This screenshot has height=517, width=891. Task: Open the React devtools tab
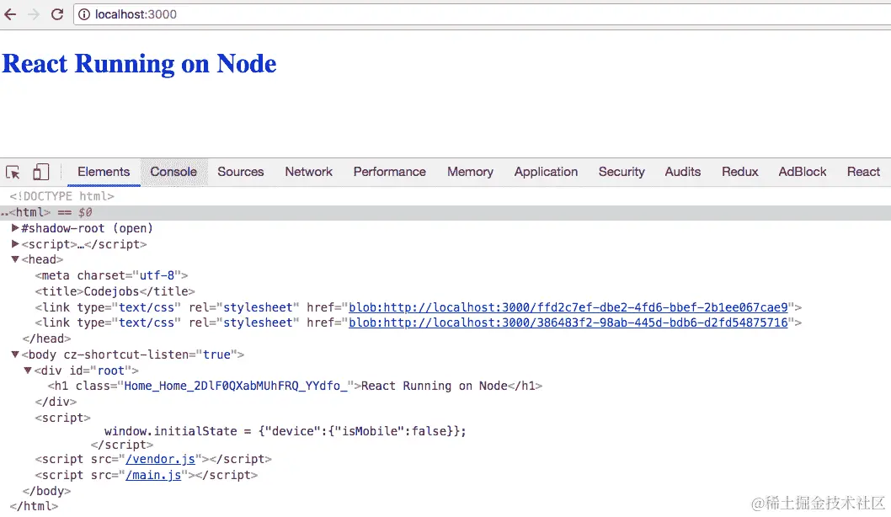click(x=863, y=172)
